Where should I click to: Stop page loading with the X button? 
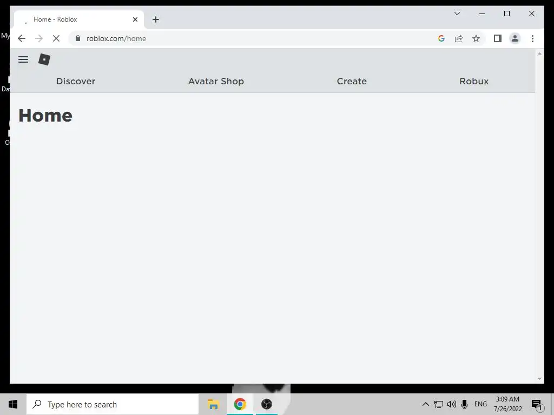click(56, 38)
